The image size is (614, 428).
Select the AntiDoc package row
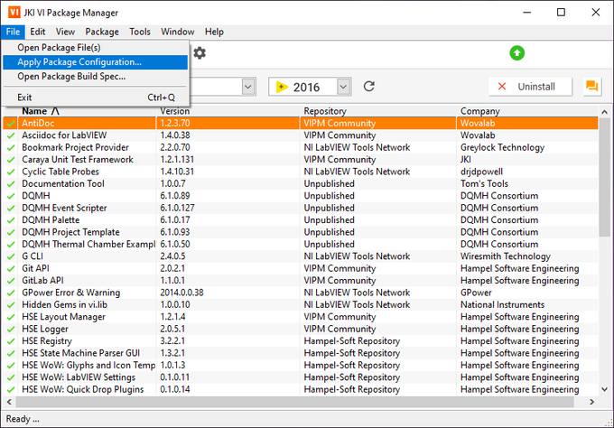pos(301,124)
